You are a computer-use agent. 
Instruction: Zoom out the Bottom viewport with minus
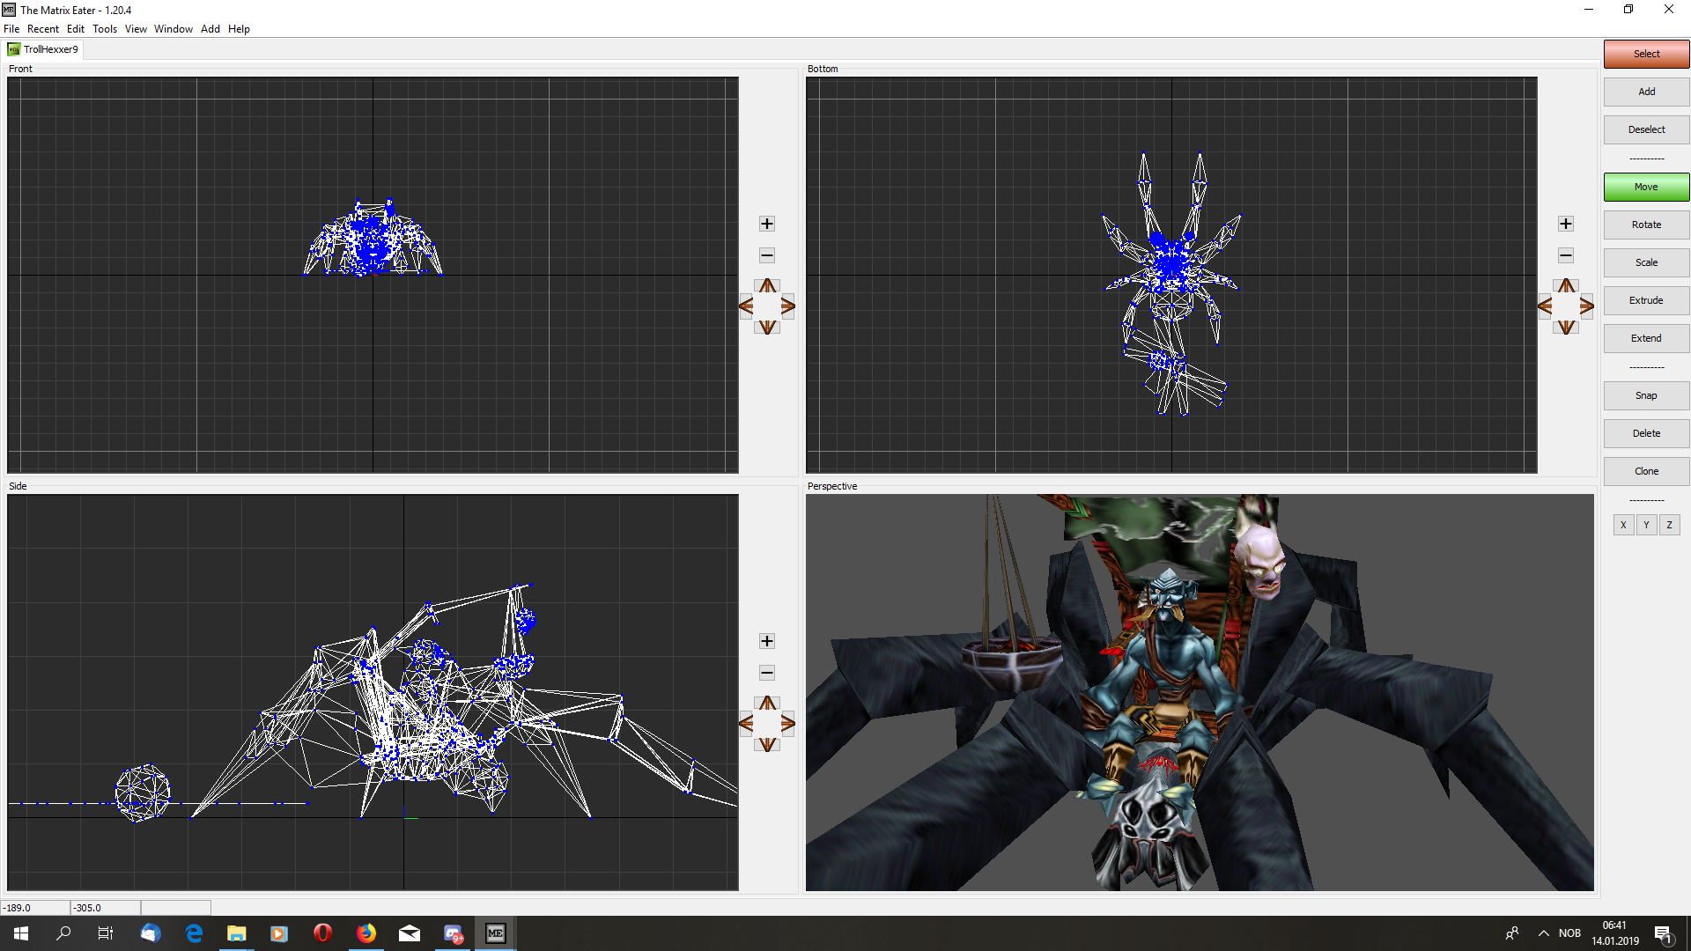click(x=1566, y=255)
